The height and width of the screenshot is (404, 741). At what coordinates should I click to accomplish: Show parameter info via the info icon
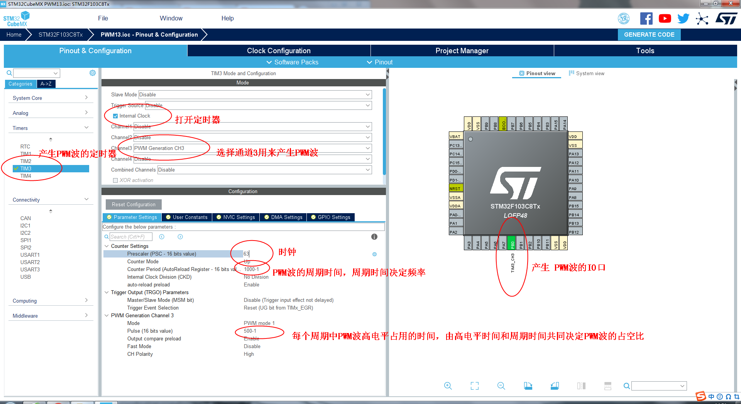[374, 237]
